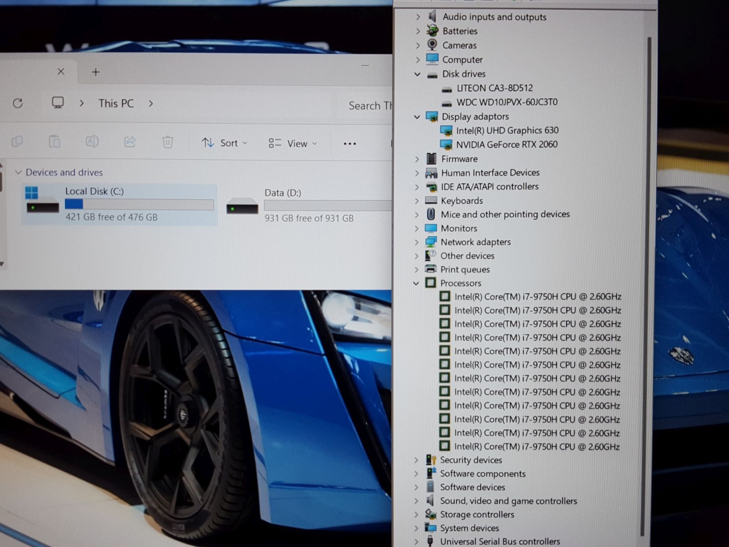Expand the Software components category
The width and height of the screenshot is (729, 547).
(x=416, y=474)
